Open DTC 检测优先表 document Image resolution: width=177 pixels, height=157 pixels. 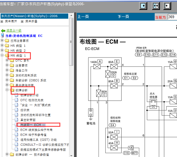click(32, 100)
